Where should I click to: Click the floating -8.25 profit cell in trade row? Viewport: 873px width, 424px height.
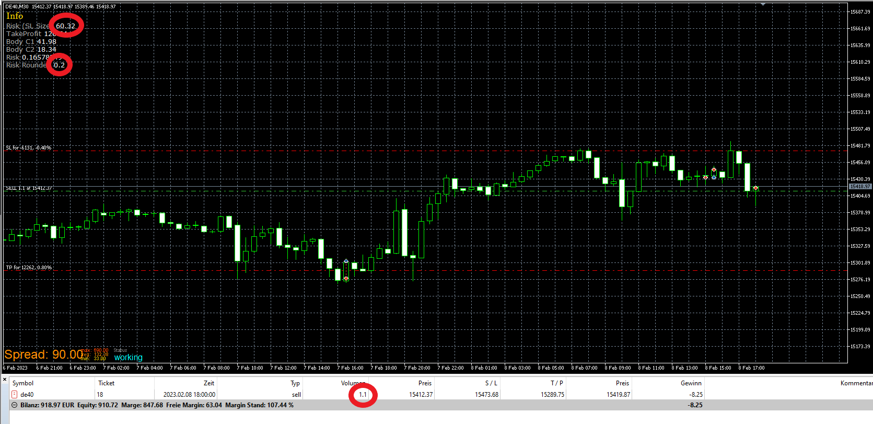click(696, 395)
